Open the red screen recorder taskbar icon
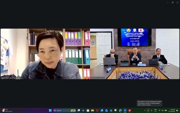The height and width of the screenshot is (113, 180). click(130, 111)
